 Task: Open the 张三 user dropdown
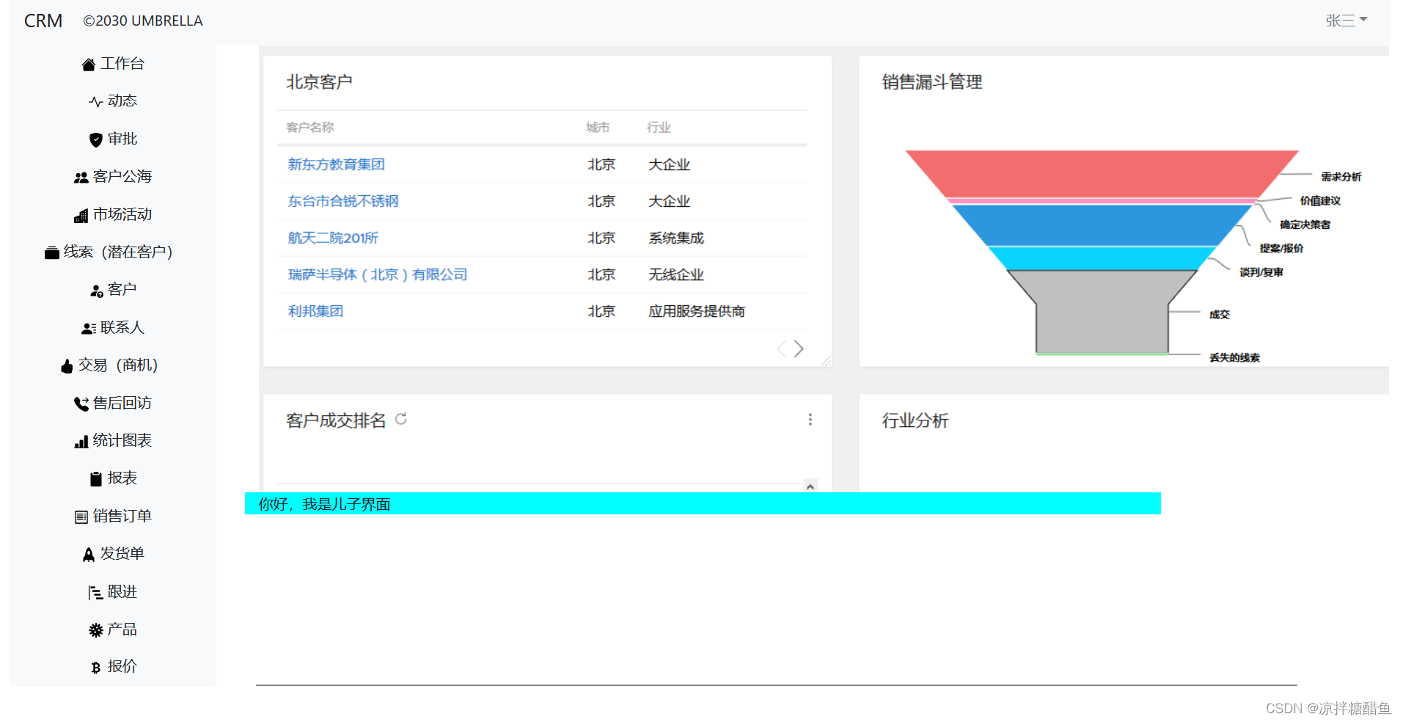point(1346,21)
